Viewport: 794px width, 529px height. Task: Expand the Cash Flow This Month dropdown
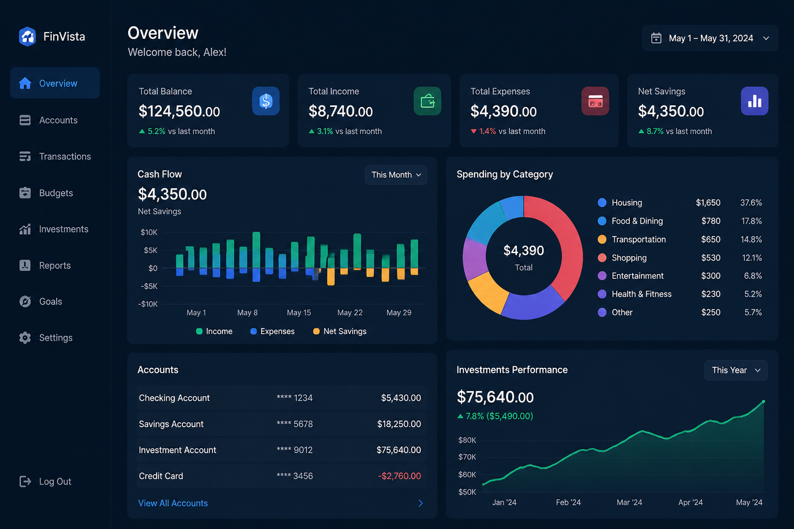pyautogui.click(x=396, y=175)
